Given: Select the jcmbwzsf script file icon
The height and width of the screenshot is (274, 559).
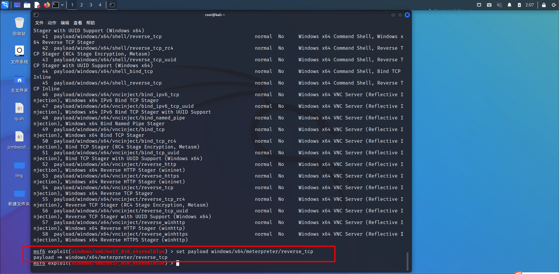Looking at the screenshot, I should coord(19,140).
